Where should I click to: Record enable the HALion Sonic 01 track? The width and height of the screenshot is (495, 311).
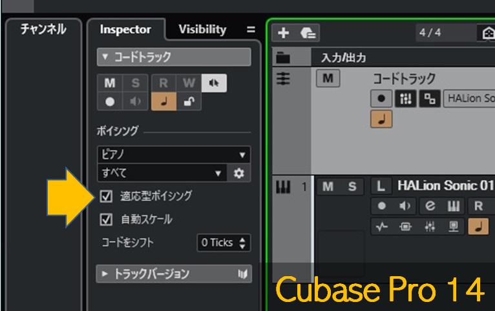click(x=382, y=206)
